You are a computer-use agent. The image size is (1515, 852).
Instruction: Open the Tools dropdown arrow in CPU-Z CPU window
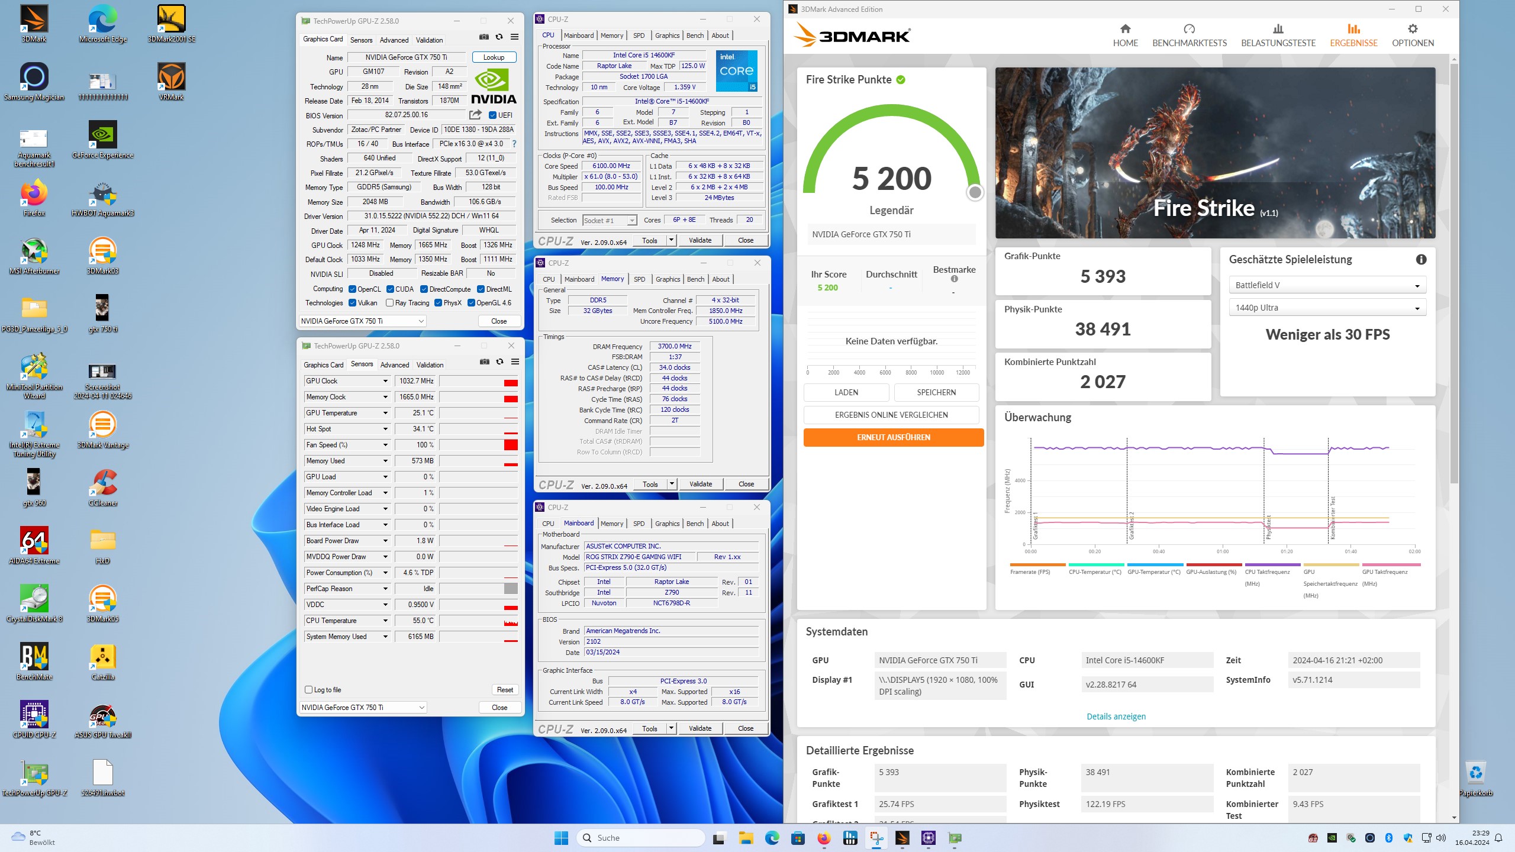[x=671, y=240]
